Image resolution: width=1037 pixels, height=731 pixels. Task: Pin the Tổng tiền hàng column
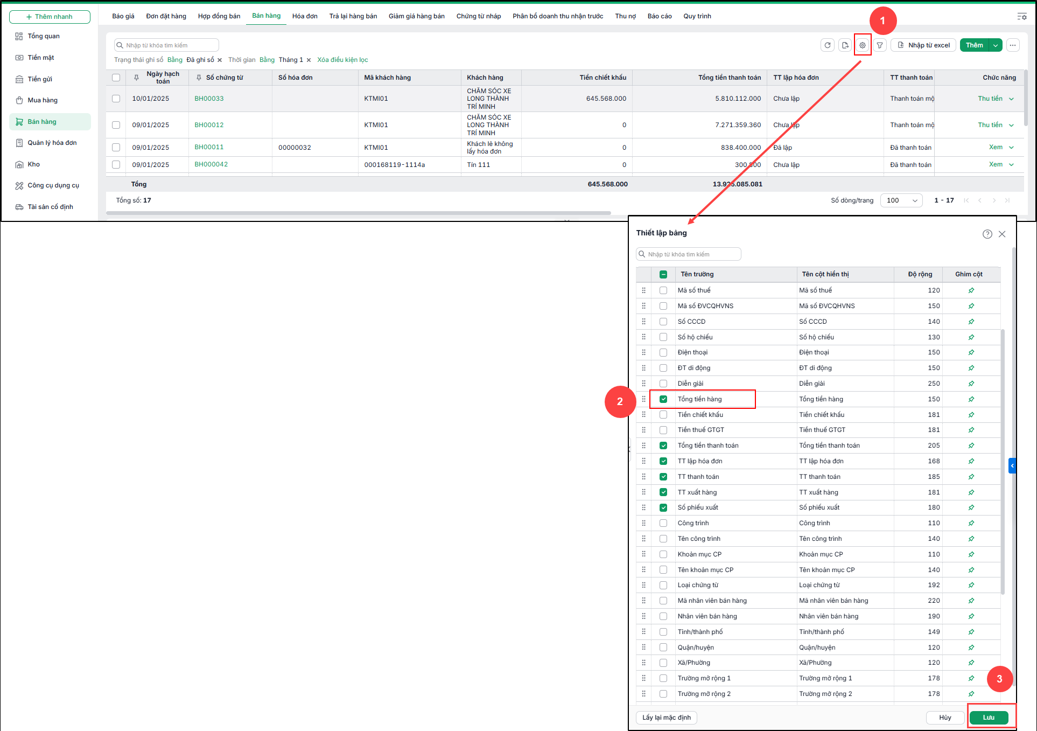click(971, 399)
